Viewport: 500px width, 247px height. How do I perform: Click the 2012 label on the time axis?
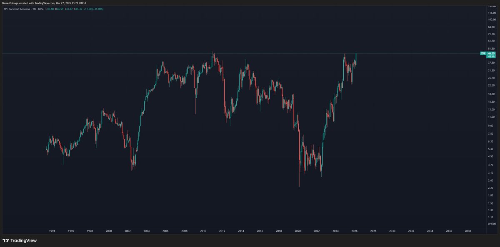[222, 231]
